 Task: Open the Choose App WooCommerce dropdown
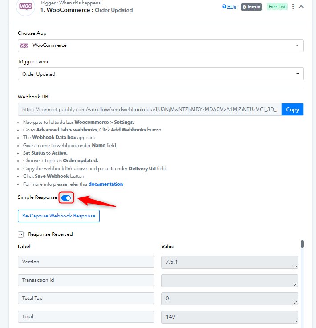tap(160, 45)
